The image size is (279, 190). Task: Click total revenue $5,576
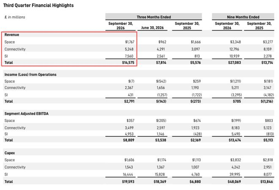196,62
